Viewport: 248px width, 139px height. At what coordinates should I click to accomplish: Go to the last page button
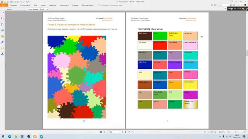click(x=126, y=132)
